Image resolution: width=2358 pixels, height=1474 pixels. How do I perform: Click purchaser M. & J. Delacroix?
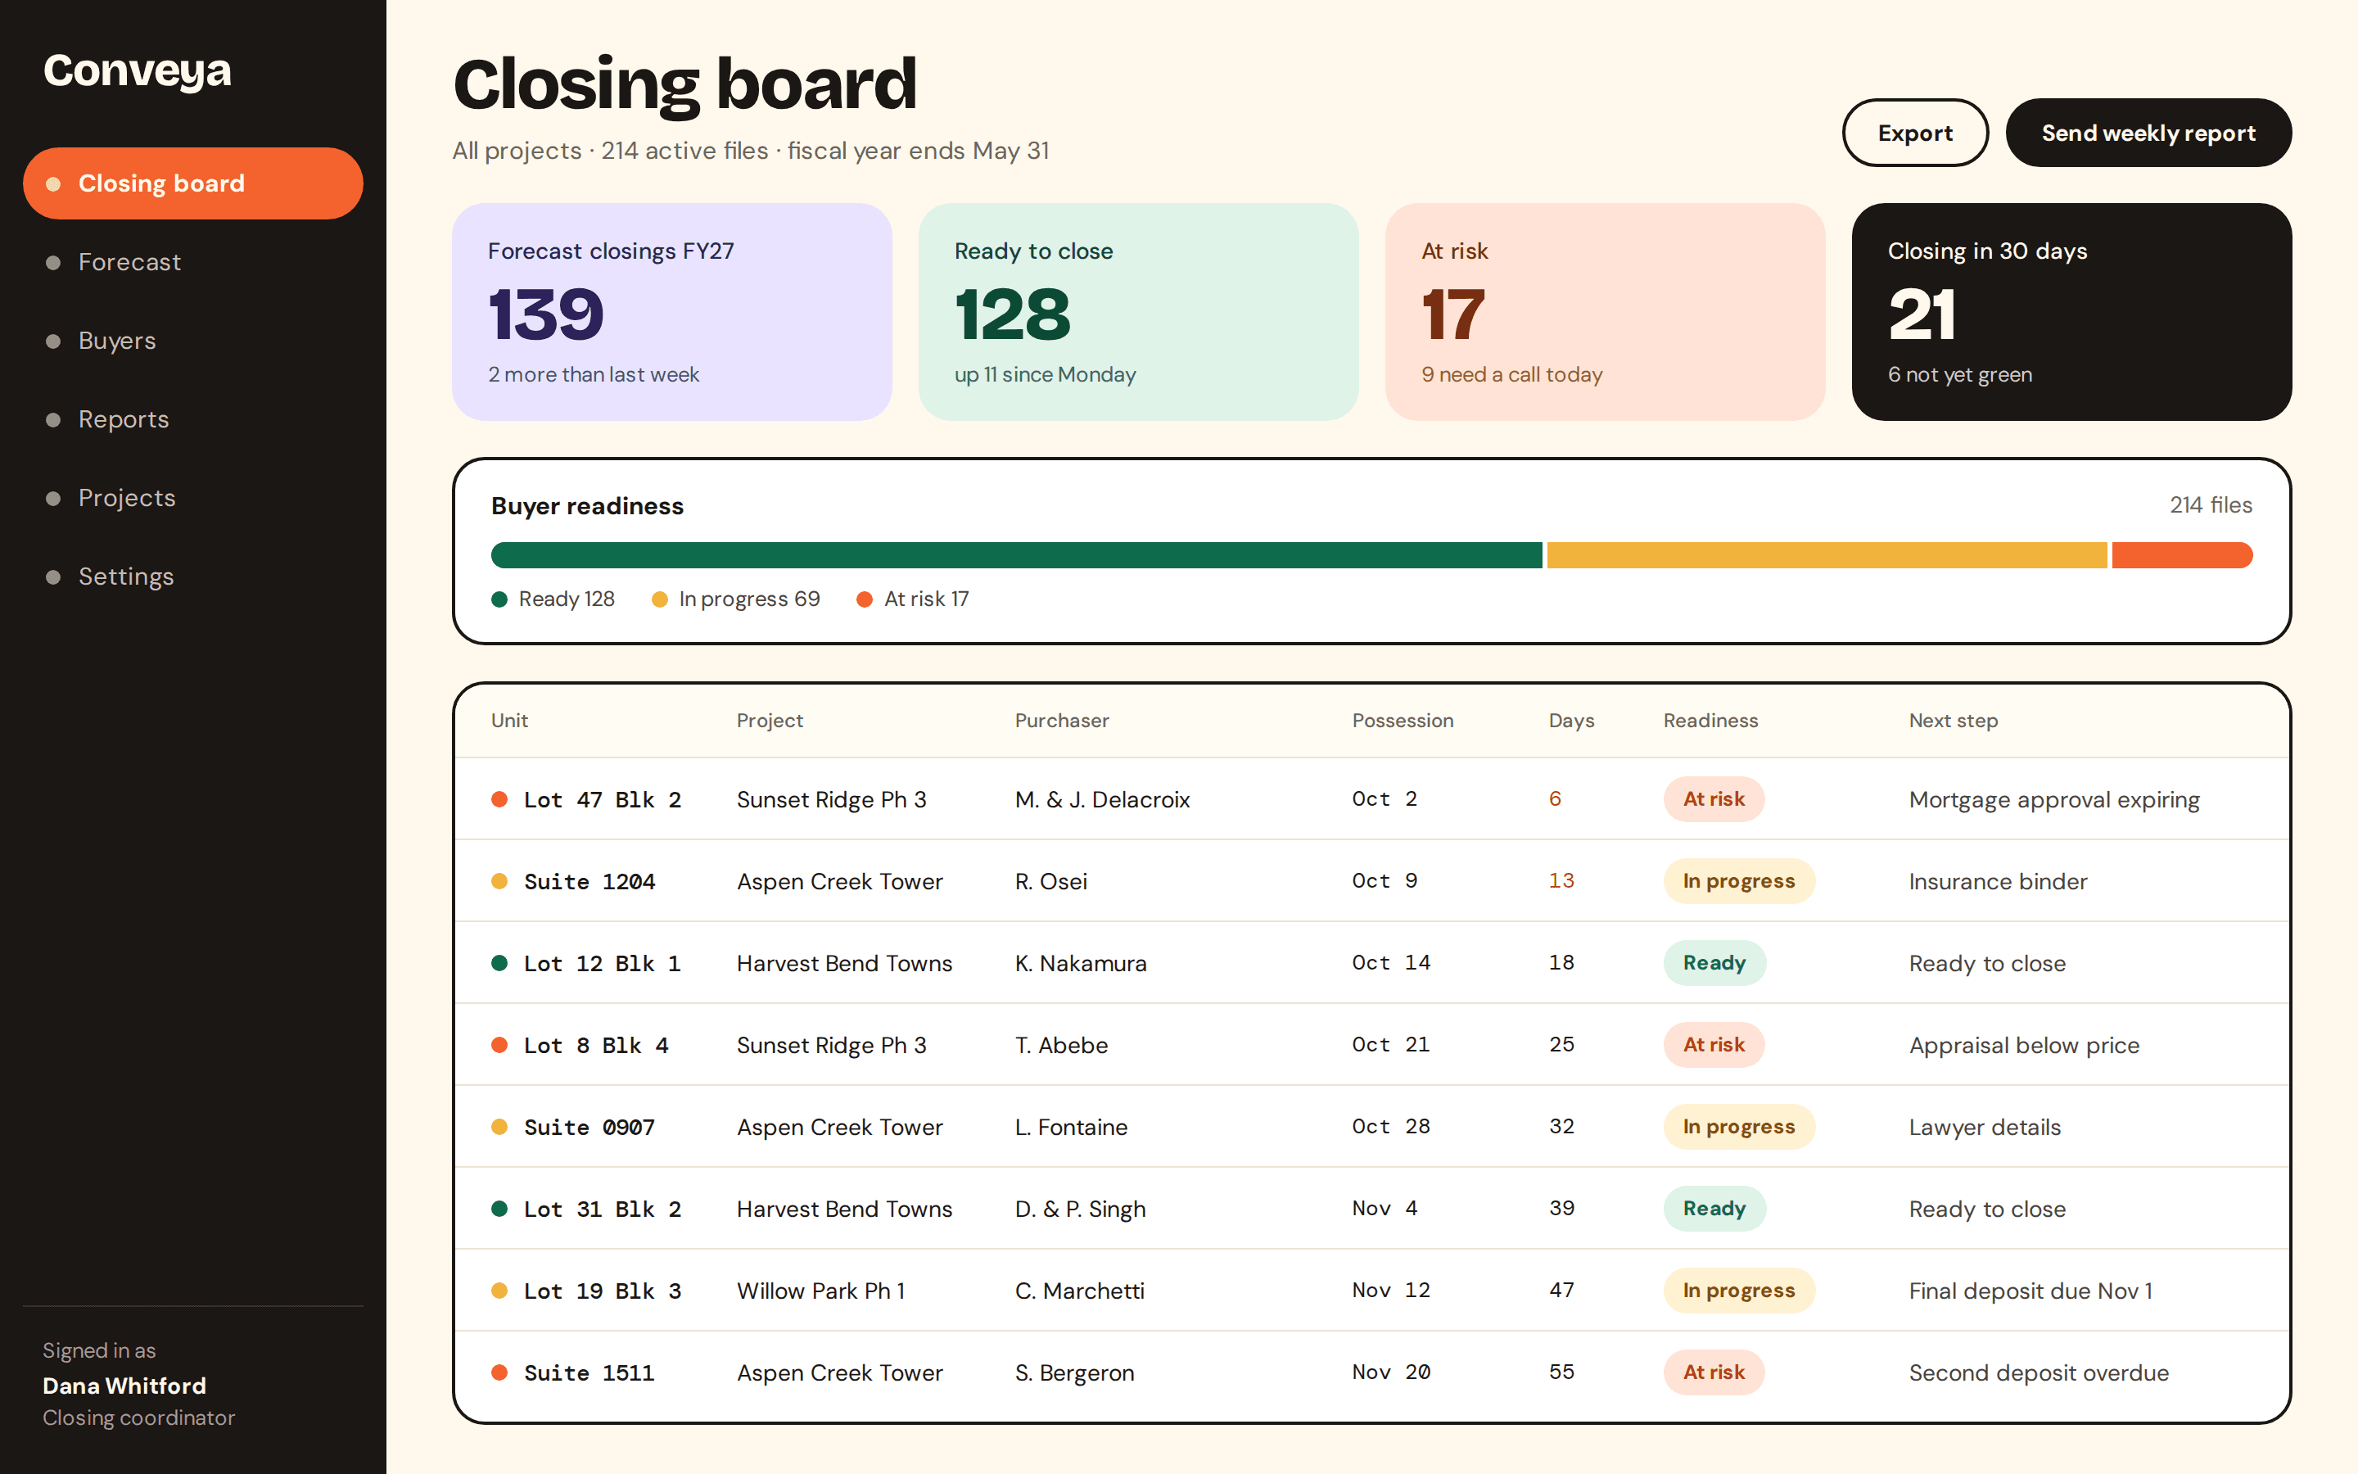pos(1102,799)
